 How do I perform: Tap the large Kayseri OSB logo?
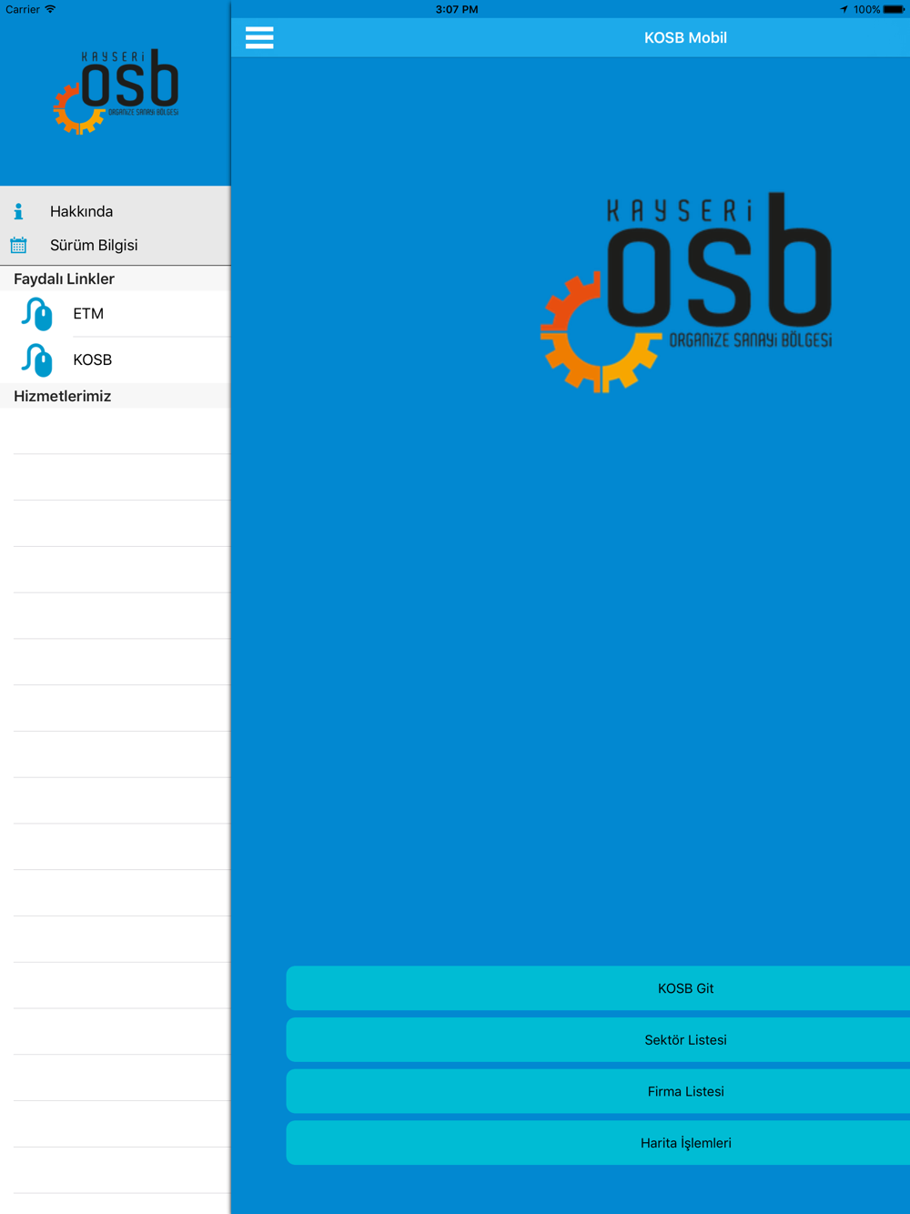pyautogui.click(x=686, y=292)
